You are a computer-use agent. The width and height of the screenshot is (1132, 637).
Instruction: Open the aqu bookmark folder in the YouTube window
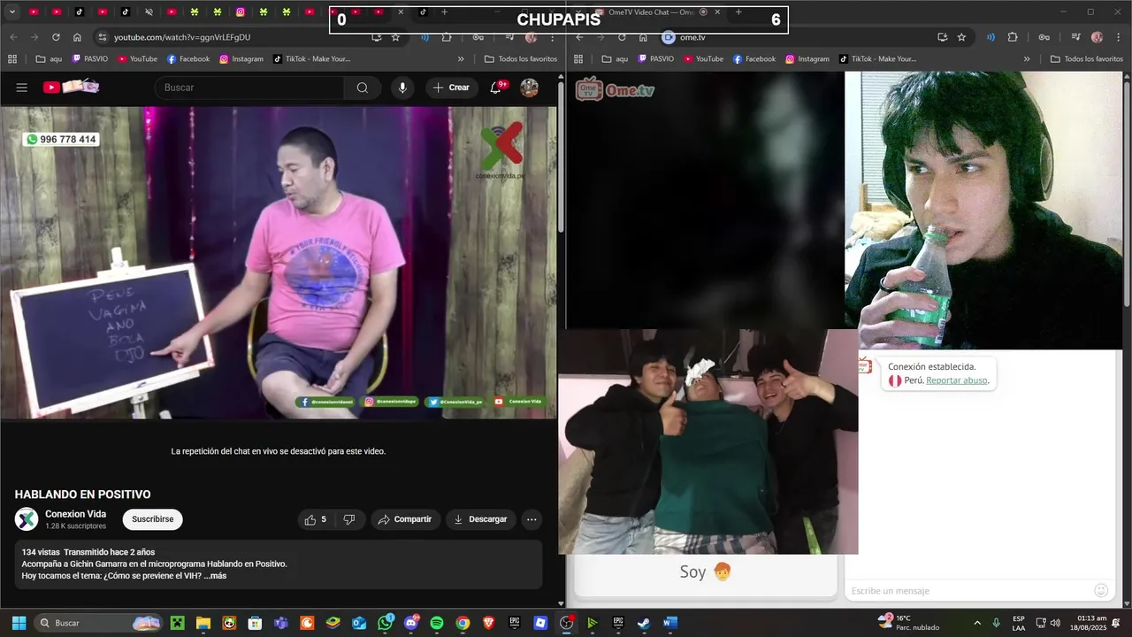point(47,59)
